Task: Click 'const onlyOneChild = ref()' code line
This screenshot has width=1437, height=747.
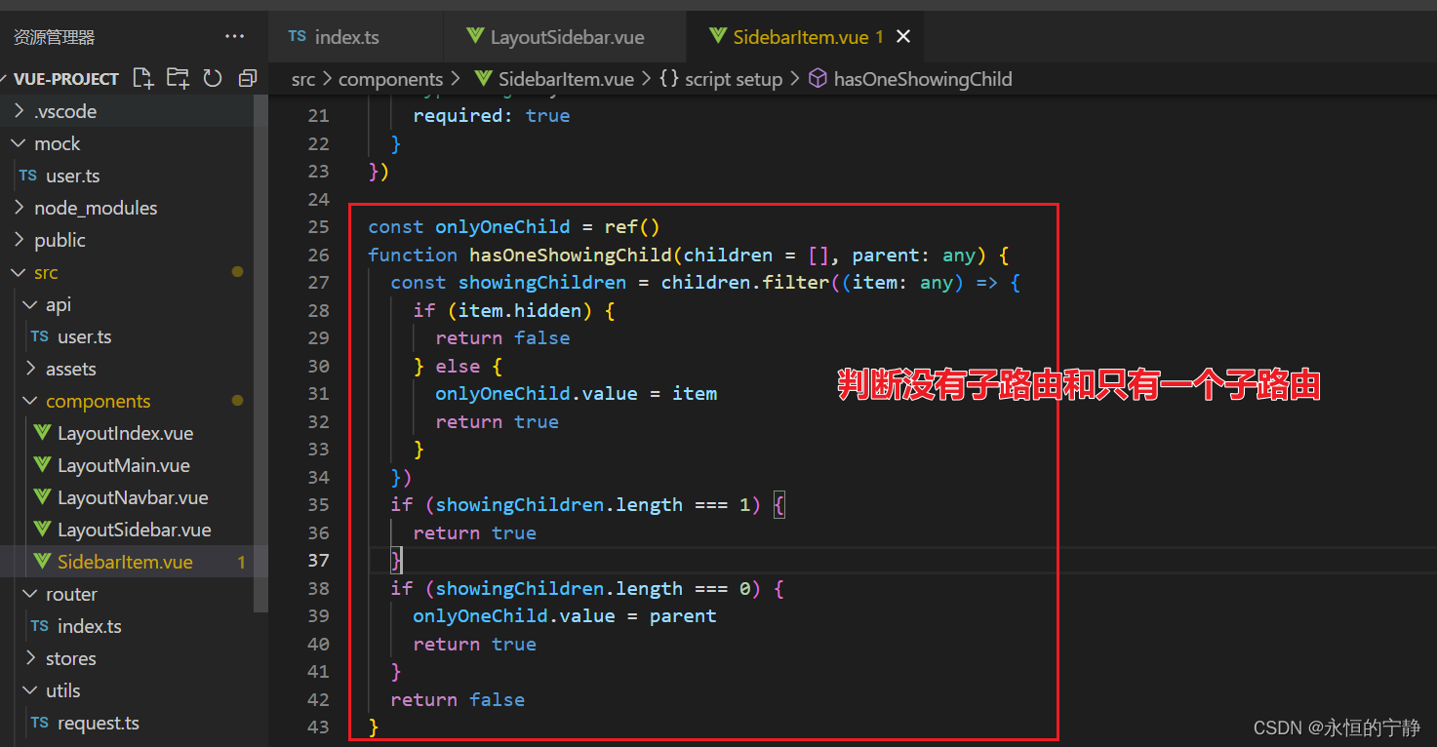Action: 514,227
